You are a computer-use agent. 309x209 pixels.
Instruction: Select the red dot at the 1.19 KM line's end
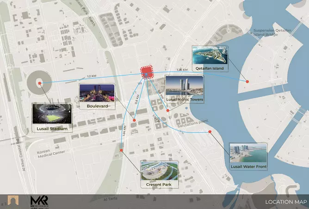tap(210, 132)
